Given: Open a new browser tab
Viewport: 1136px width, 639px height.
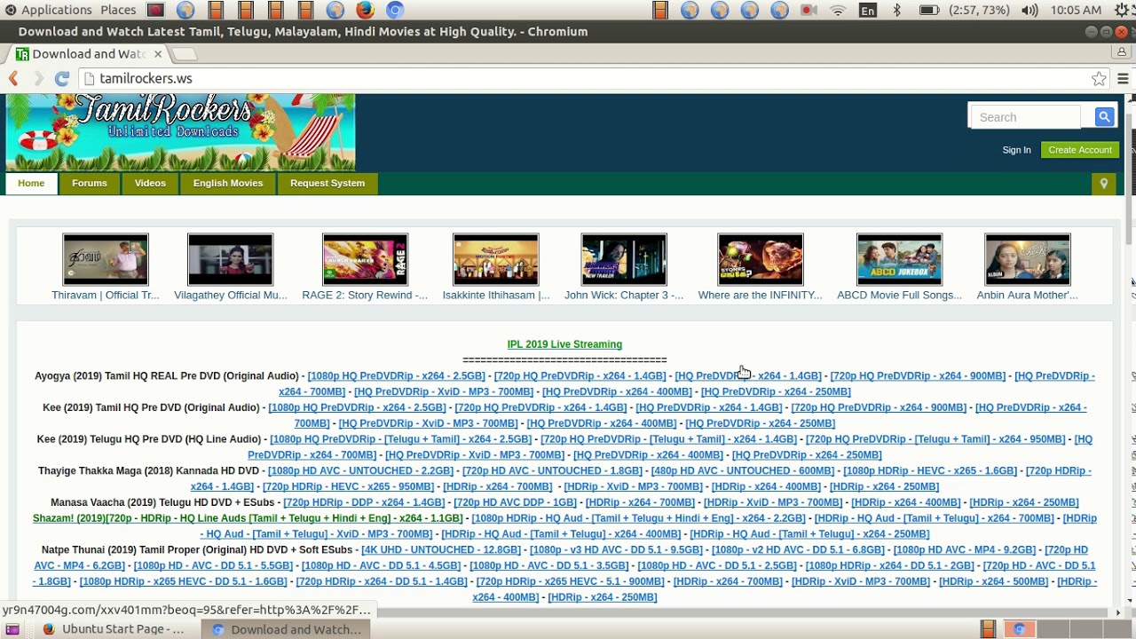Looking at the screenshot, I should pyautogui.click(x=185, y=54).
